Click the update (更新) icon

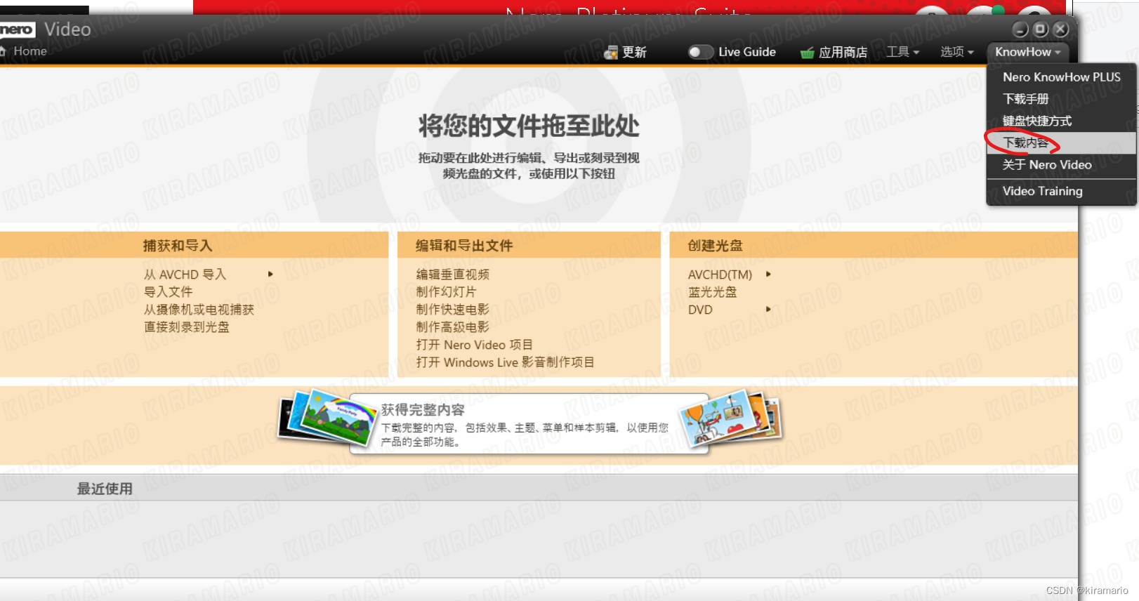pyautogui.click(x=610, y=53)
